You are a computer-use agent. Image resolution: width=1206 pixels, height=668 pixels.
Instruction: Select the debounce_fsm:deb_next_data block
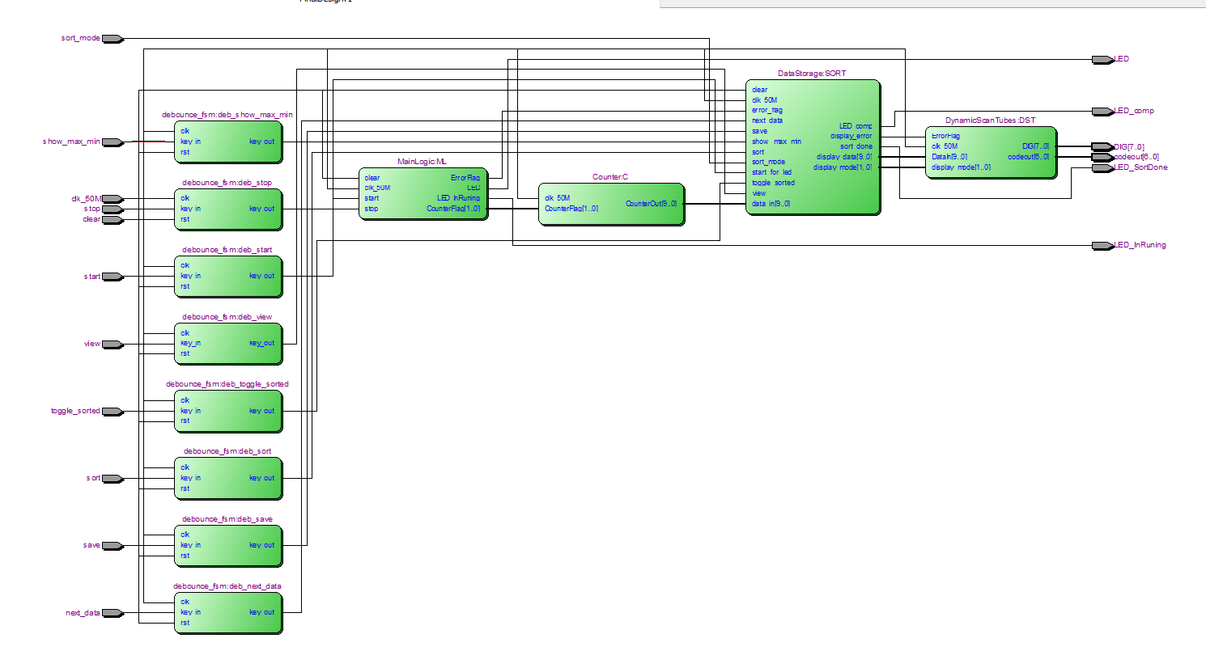228,612
